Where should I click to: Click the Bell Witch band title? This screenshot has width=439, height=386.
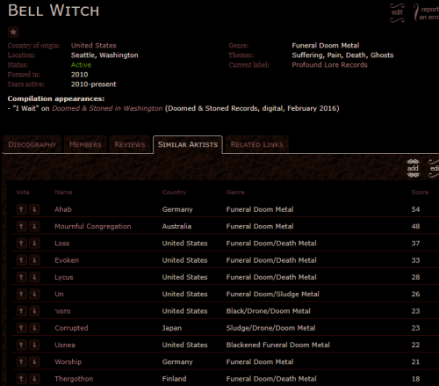coord(54,11)
